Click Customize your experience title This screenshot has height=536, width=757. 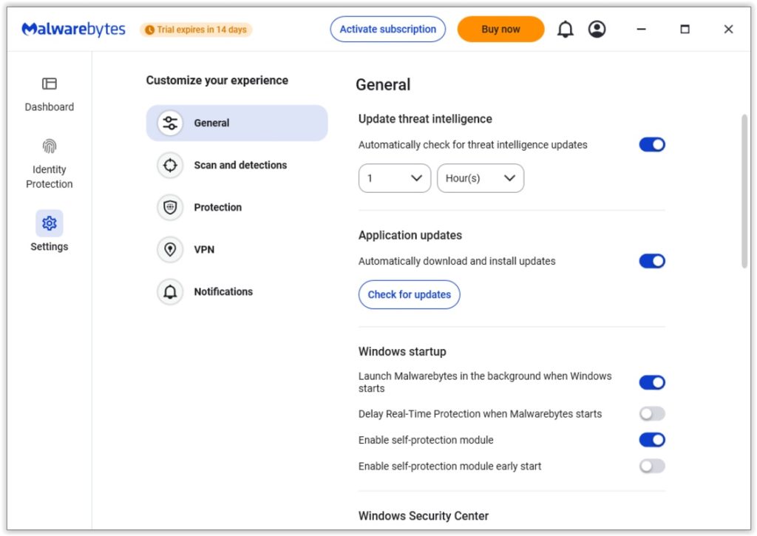[217, 81]
